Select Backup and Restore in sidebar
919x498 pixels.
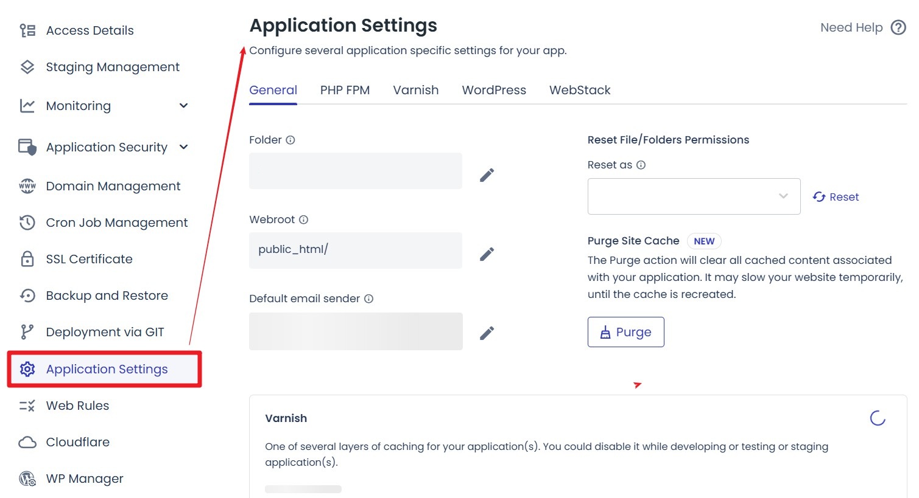tap(107, 296)
